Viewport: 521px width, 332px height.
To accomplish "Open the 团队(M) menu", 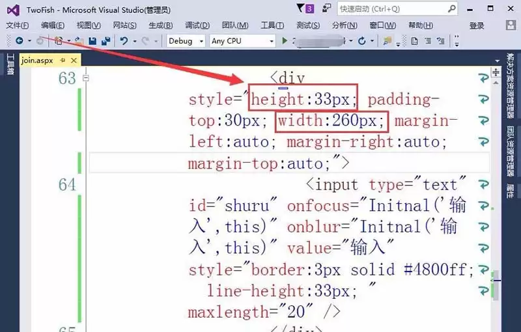I will pyautogui.click(x=235, y=25).
